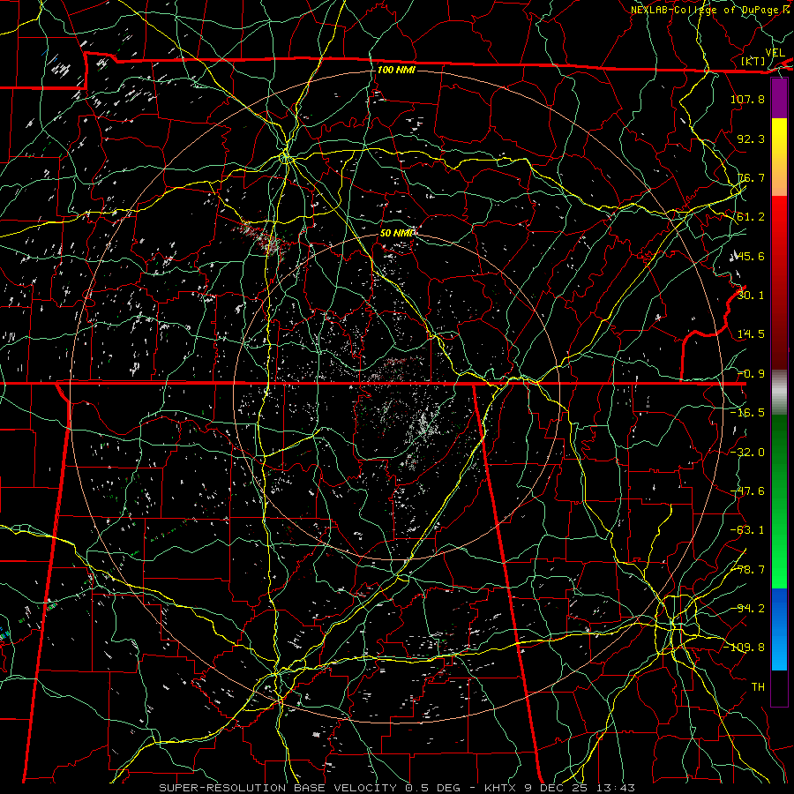The image size is (794, 794).
Task: Click the [KT] units label
Action: 753,61
